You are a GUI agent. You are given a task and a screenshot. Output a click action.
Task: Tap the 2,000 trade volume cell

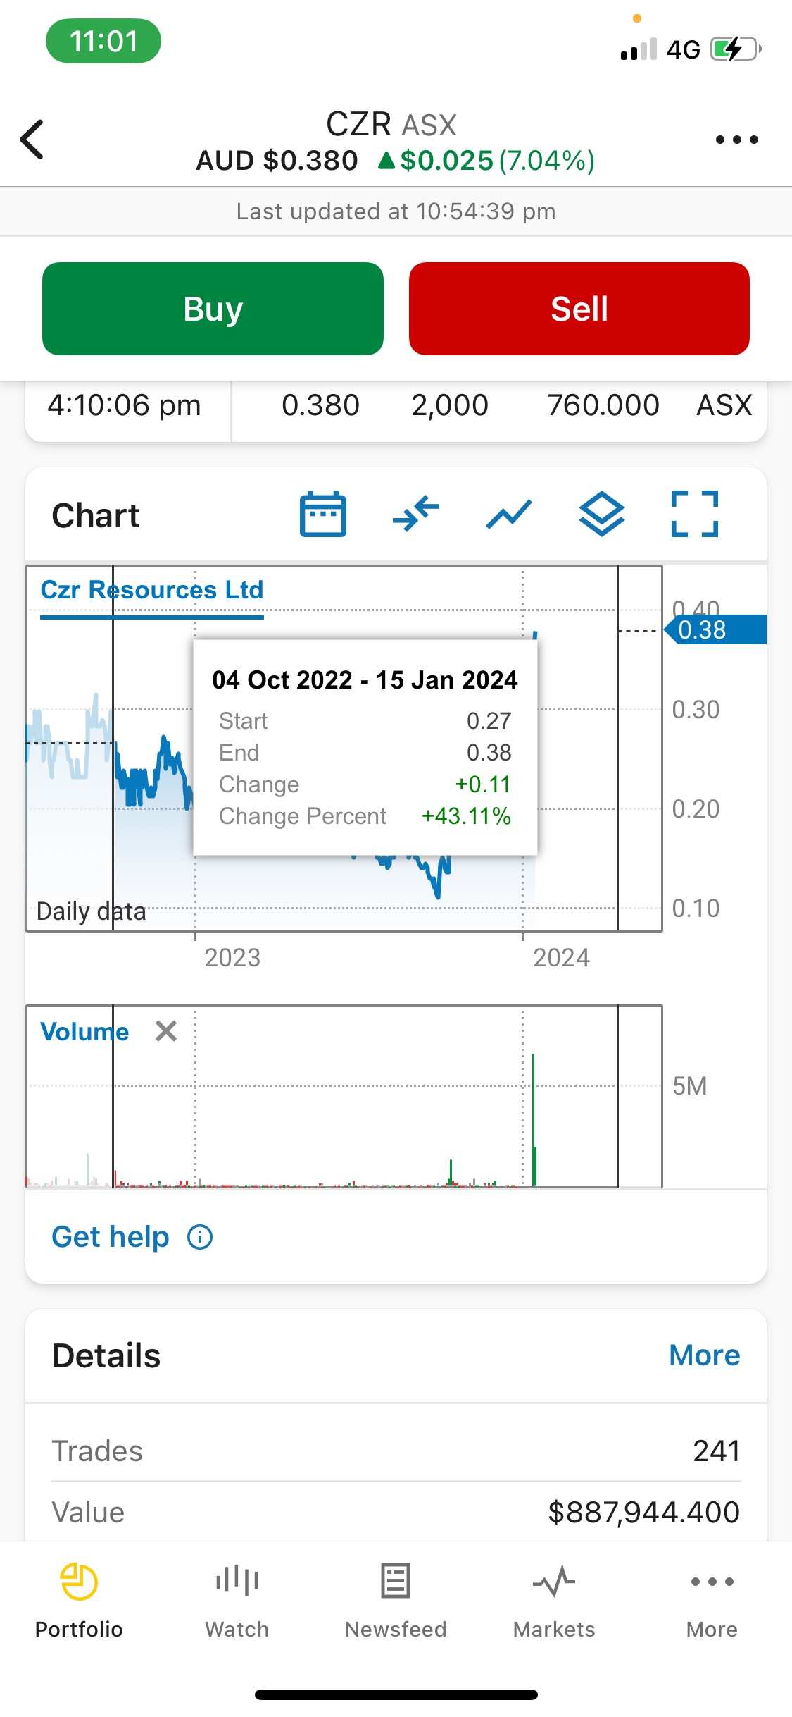[450, 405]
